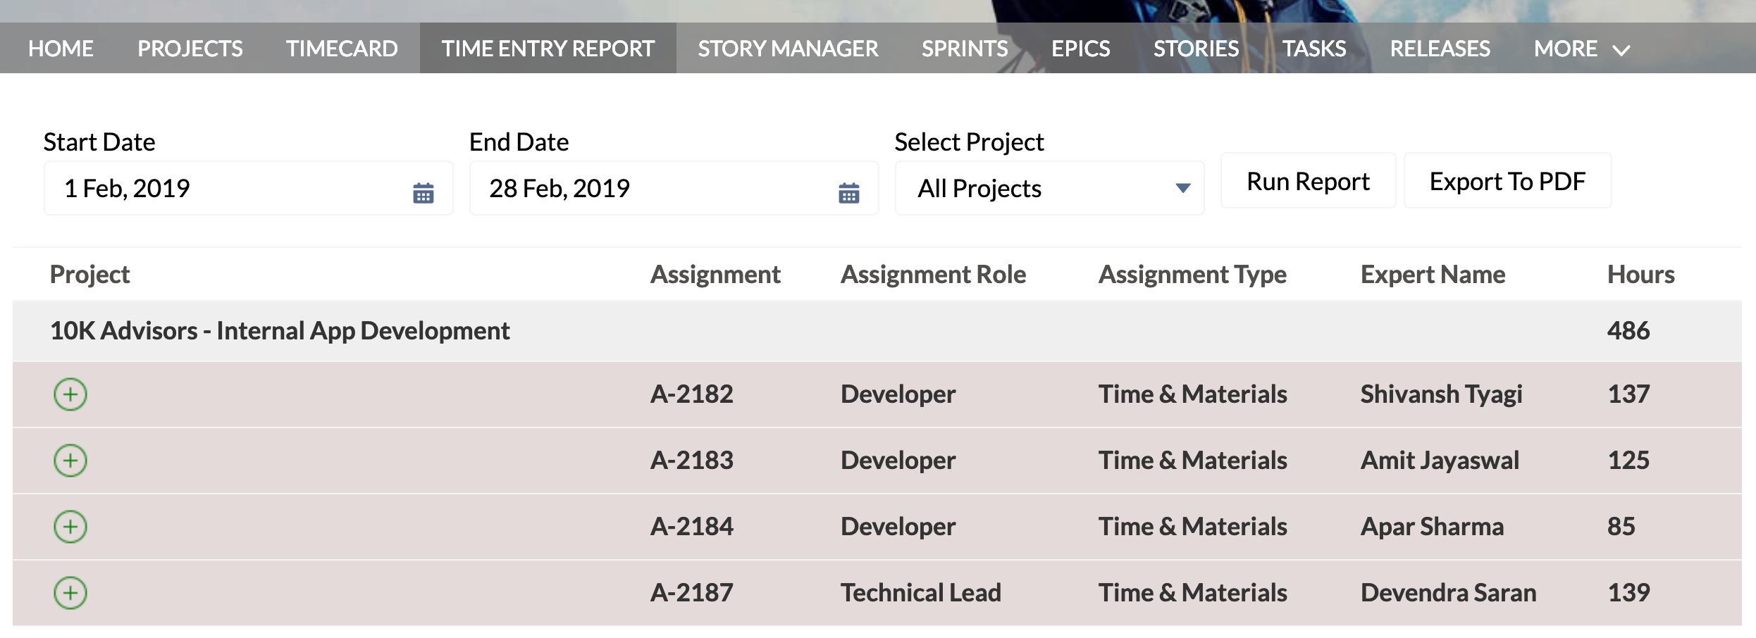Navigate to the SPRINTS tab
This screenshot has height=638, width=1756.
click(x=965, y=49)
